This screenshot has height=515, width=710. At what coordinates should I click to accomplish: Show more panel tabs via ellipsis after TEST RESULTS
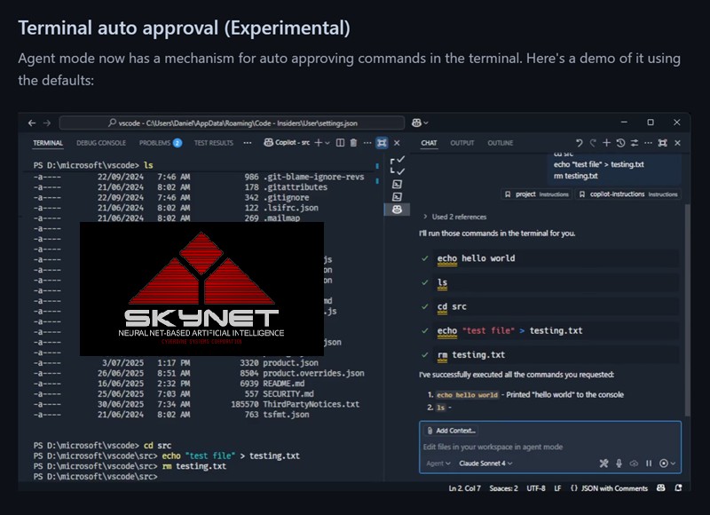point(248,143)
